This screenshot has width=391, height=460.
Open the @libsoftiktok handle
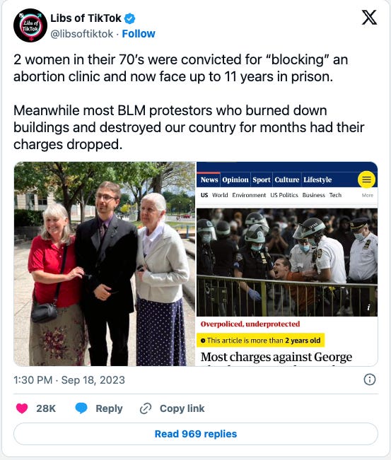click(x=82, y=34)
